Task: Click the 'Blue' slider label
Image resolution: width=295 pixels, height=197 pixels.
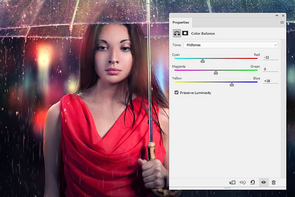Action: tap(257, 78)
